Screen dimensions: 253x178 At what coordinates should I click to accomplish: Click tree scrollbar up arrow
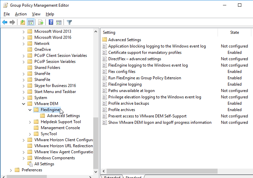(96, 31)
